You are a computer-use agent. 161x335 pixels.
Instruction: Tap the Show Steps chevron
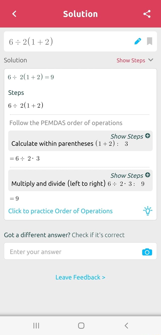tap(150, 60)
